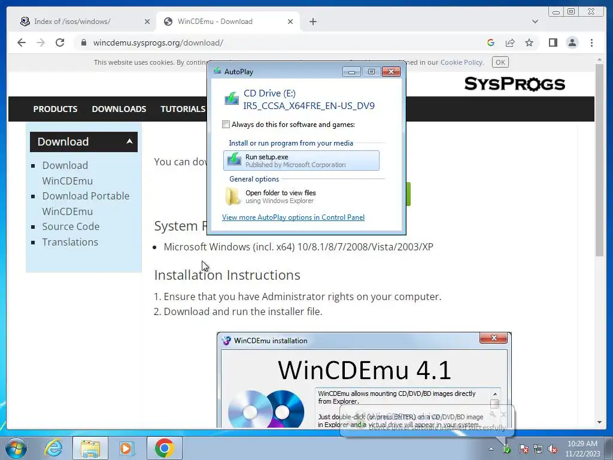Open Chrome's three-dot menu

592,43
